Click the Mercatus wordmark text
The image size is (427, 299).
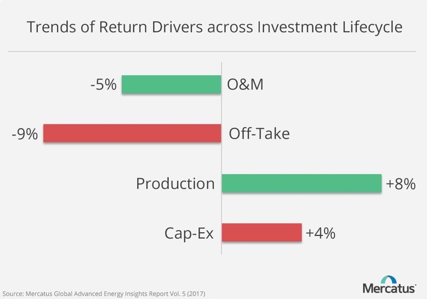pyautogui.click(x=389, y=288)
